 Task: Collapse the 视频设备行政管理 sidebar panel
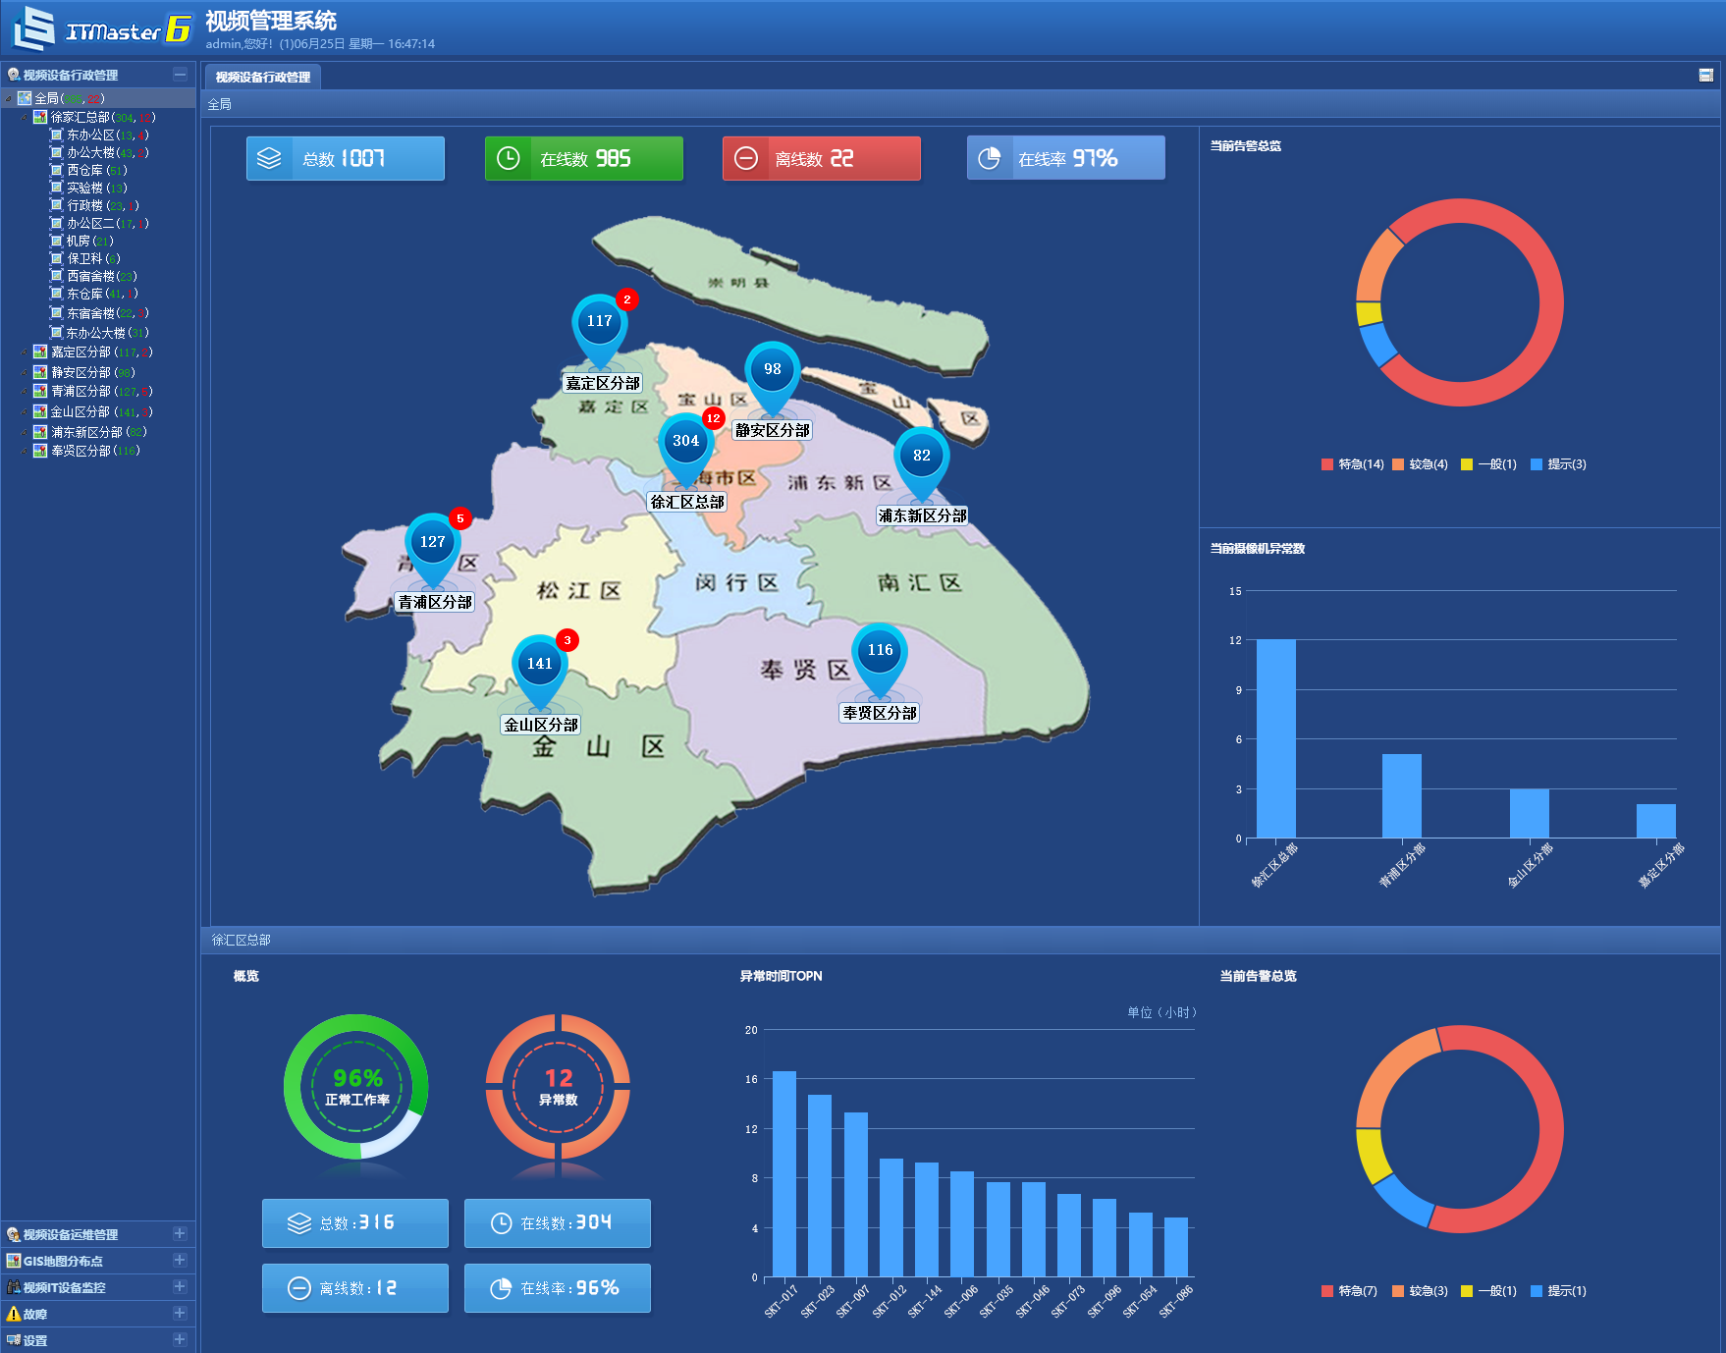pos(180,75)
